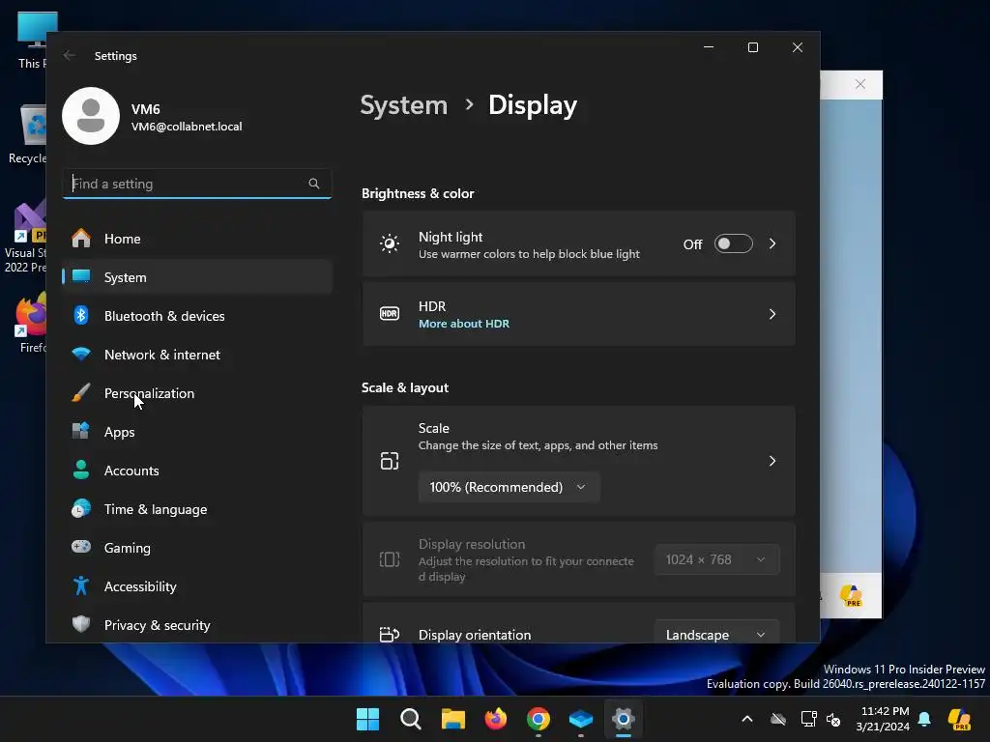Expand Scale settings chevron
Image resolution: width=990 pixels, height=742 pixels.
[x=772, y=461]
